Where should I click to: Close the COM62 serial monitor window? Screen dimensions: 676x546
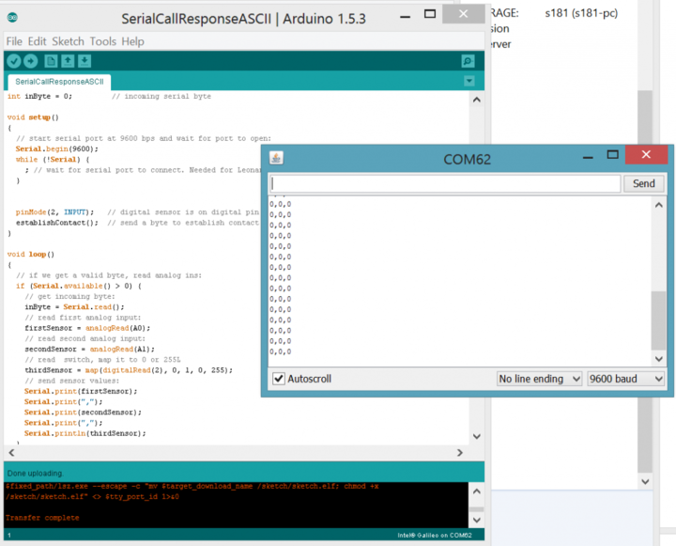(646, 154)
